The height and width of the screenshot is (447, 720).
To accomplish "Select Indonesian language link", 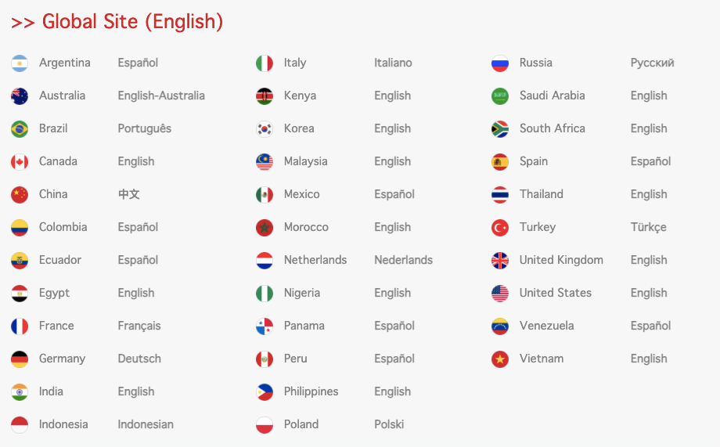I will pyautogui.click(x=146, y=424).
